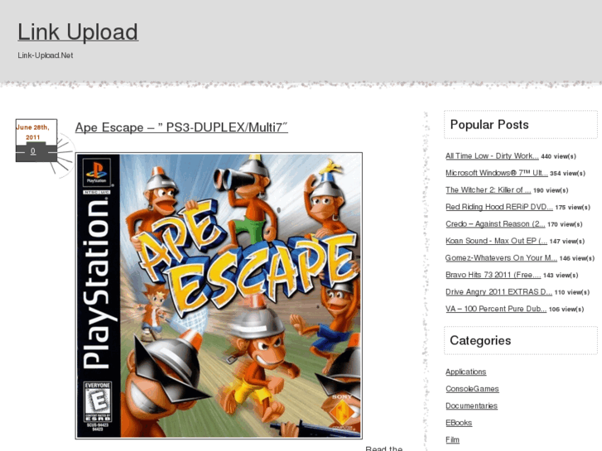Screen dimensions: 602x451
Task: Open The Witcher 2: Killer of... post
Action: click(x=488, y=190)
